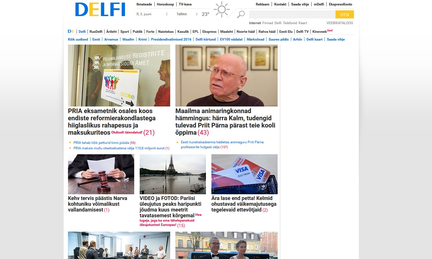Click the Visa Electron cards thumbnail

point(245,174)
